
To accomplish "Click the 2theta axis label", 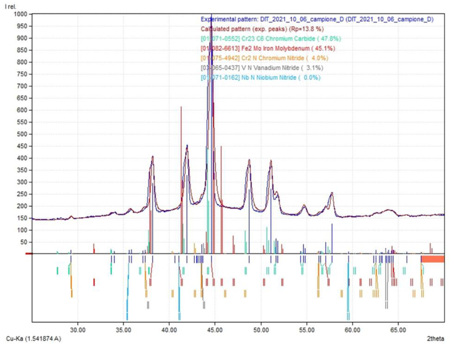I will tap(435, 339).
